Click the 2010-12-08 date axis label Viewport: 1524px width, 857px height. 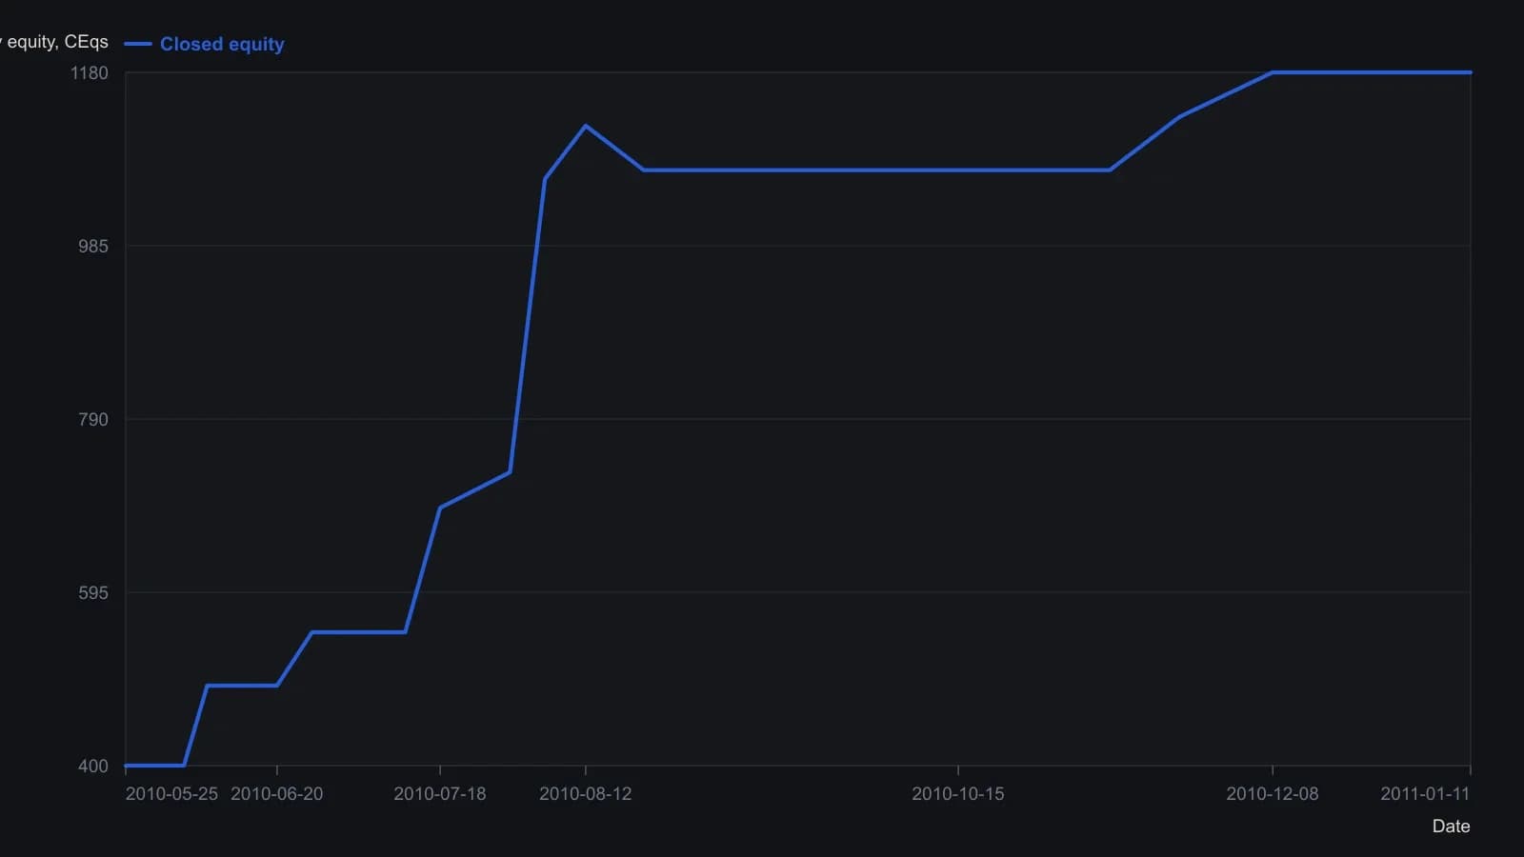tap(1273, 794)
